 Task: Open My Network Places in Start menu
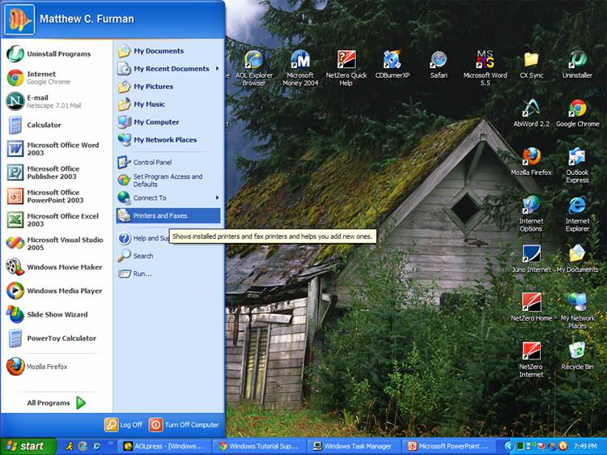coord(168,140)
